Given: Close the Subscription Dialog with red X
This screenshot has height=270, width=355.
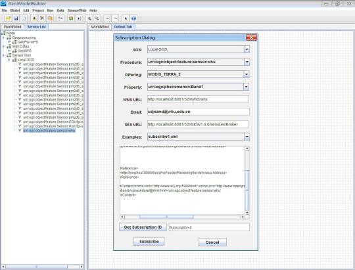Looking at the screenshot, I should coord(251,37).
